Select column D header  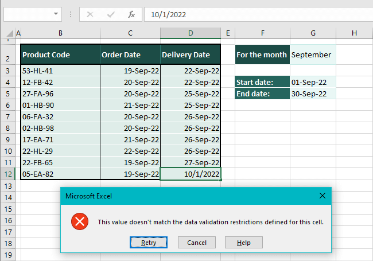(191, 33)
